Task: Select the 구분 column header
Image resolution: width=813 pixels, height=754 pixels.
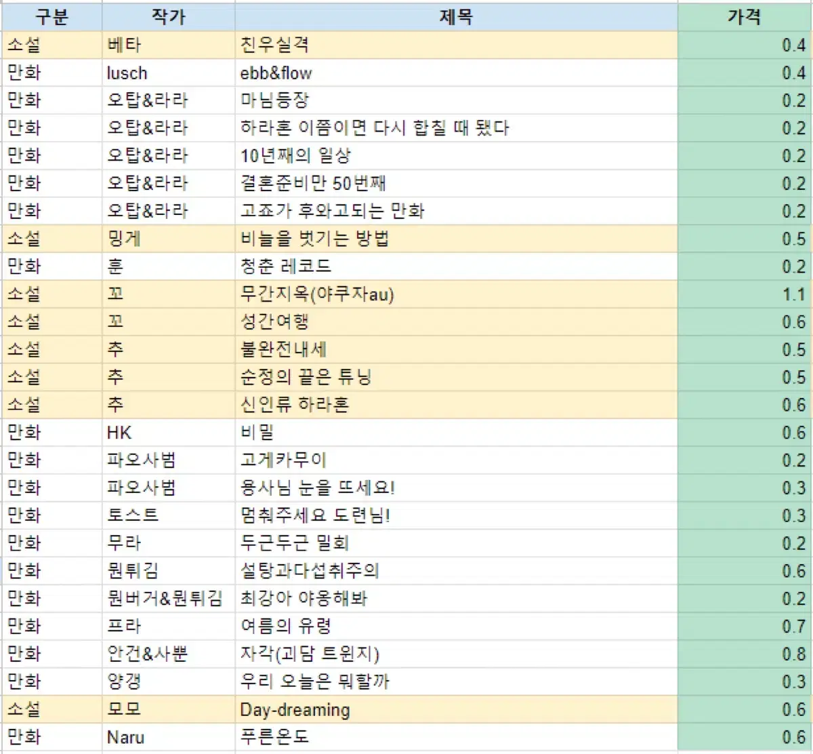Action: point(51,17)
